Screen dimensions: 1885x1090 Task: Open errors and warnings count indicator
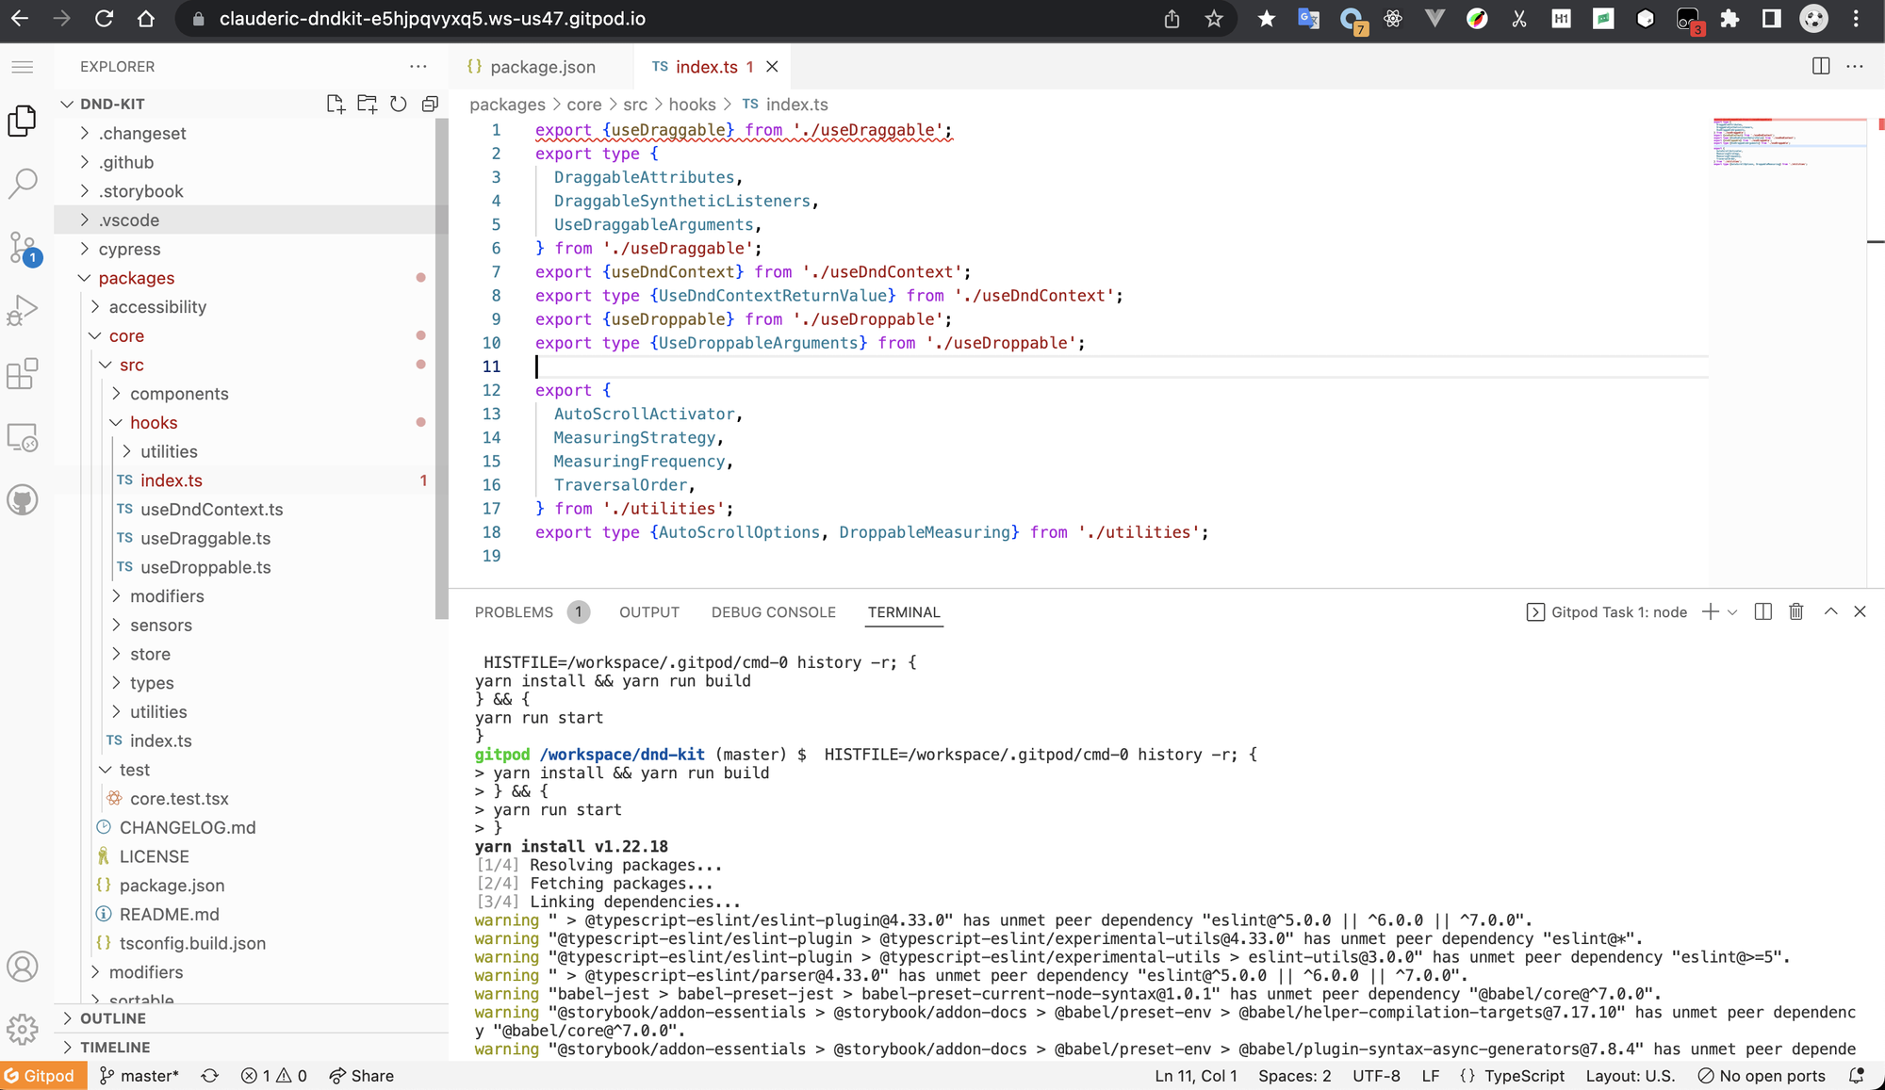(x=273, y=1076)
